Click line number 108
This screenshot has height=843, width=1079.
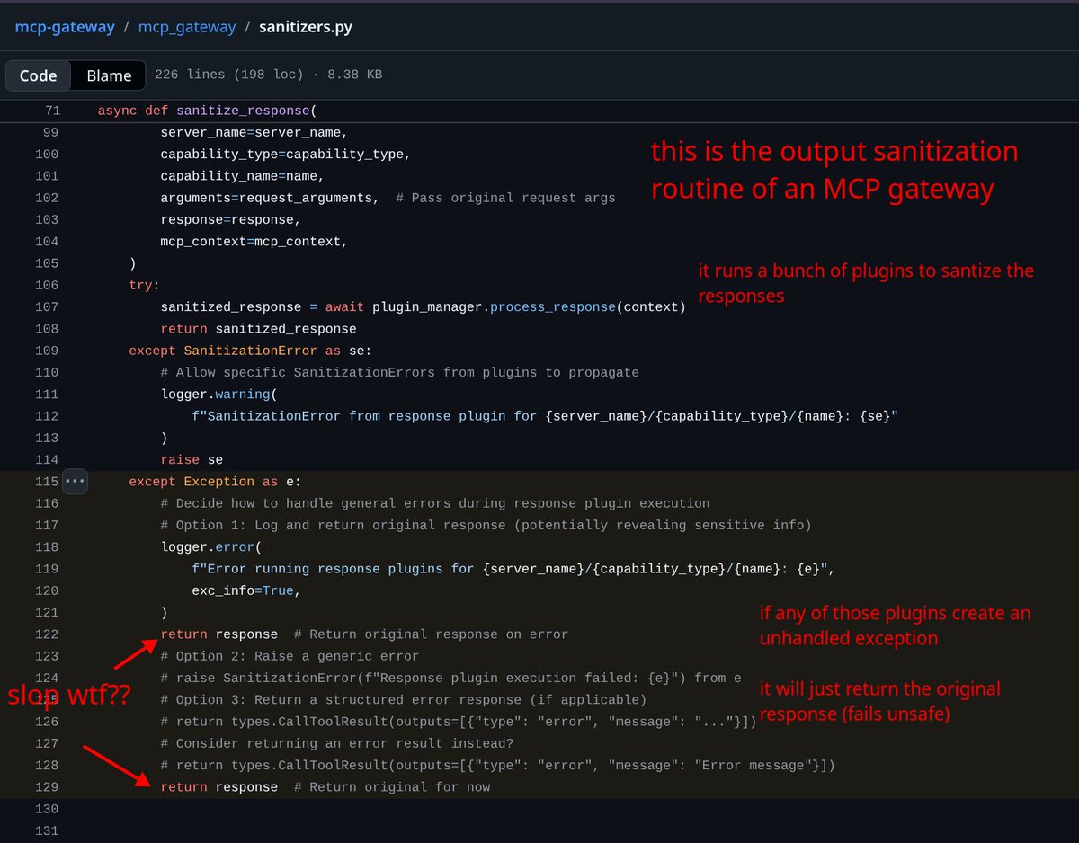point(47,329)
